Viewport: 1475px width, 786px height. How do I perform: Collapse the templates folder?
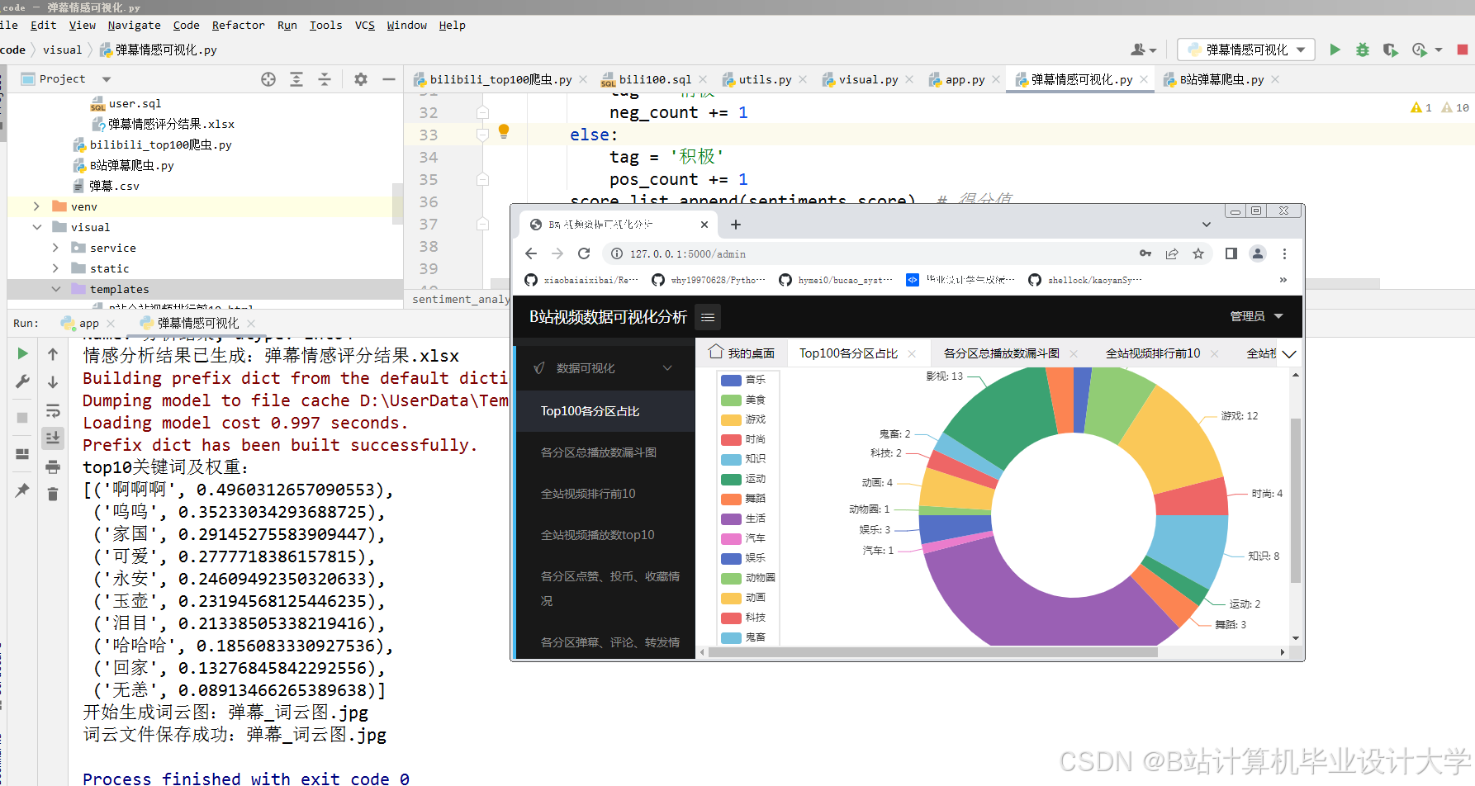point(55,289)
